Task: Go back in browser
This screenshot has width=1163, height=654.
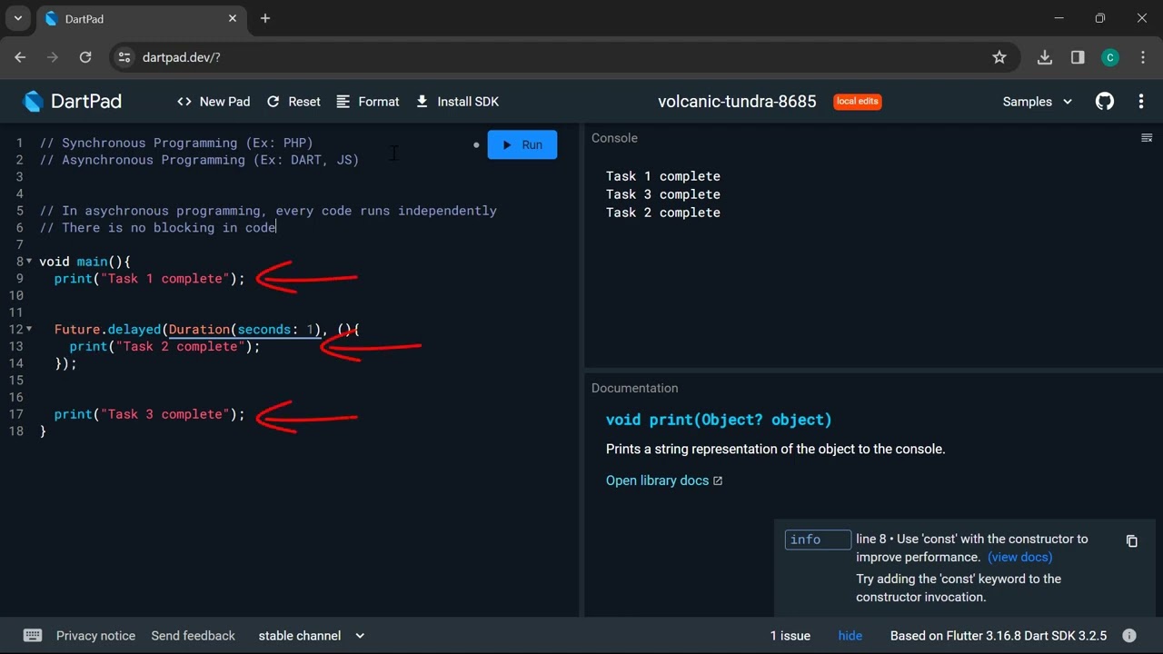Action: coord(20,57)
